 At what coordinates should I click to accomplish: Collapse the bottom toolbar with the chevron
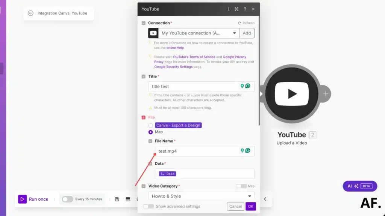tap(265, 199)
